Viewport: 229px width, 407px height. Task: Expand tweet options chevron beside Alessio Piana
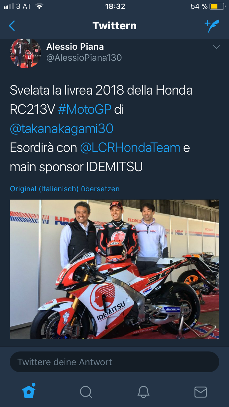tap(216, 47)
